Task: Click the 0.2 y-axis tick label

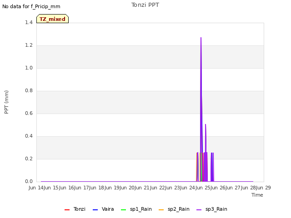Action: (x=29, y=159)
